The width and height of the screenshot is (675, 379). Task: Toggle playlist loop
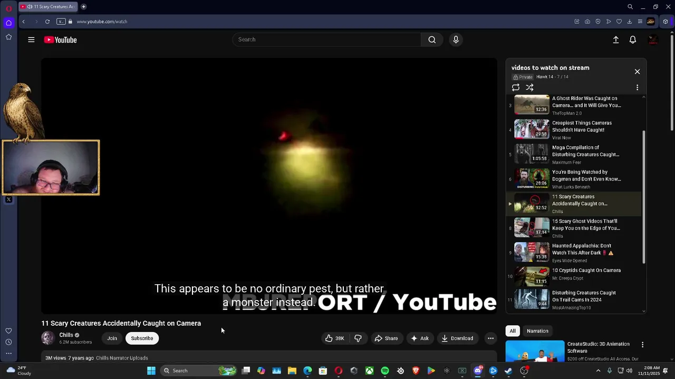coord(516,88)
